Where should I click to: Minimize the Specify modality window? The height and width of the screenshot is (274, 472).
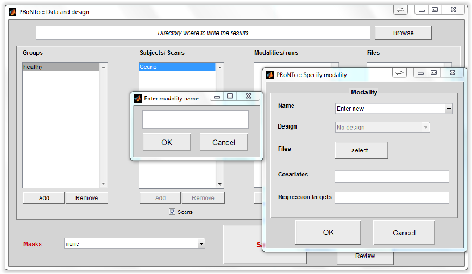coord(420,73)
